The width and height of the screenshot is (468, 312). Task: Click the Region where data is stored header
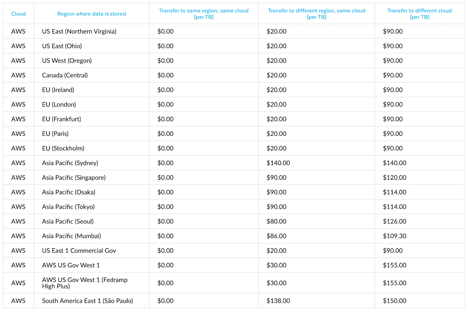tap(92, 14)
